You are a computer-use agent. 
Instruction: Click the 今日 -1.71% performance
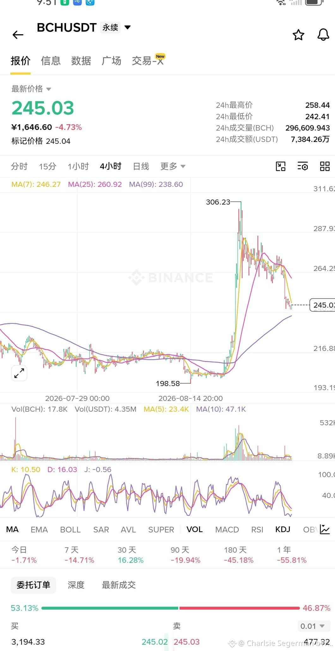coord(24,555)
